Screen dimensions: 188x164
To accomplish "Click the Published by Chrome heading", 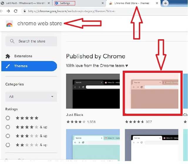I will (x=96, y=56).
